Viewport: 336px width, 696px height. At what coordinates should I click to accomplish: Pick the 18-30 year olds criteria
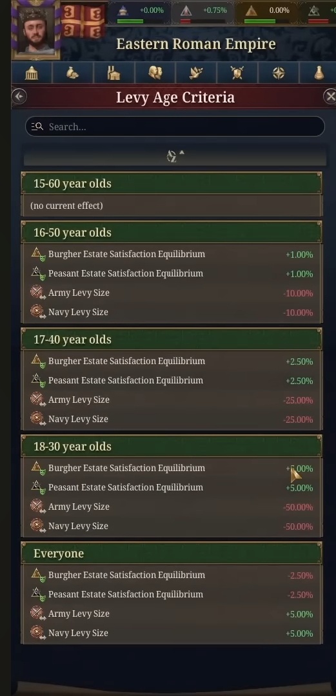(172, 446)
